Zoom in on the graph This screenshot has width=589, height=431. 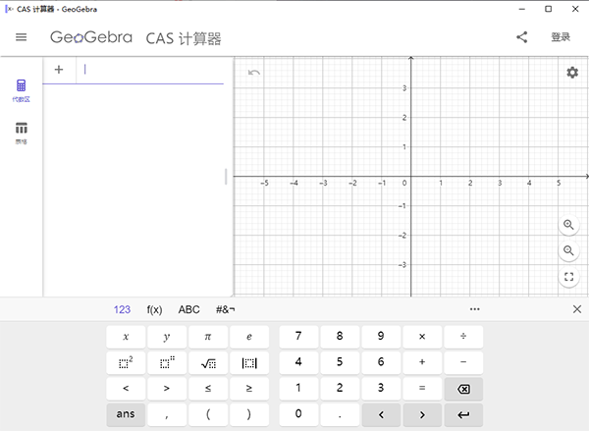[568, 225]
